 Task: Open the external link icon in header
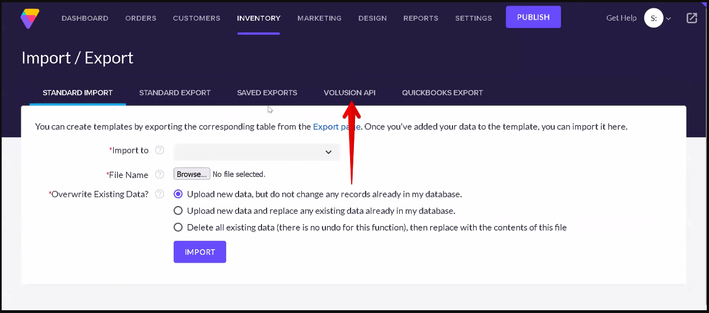[x=692, y=18]
